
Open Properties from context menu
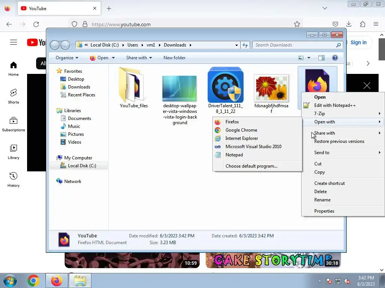click(x=343, y=211)
